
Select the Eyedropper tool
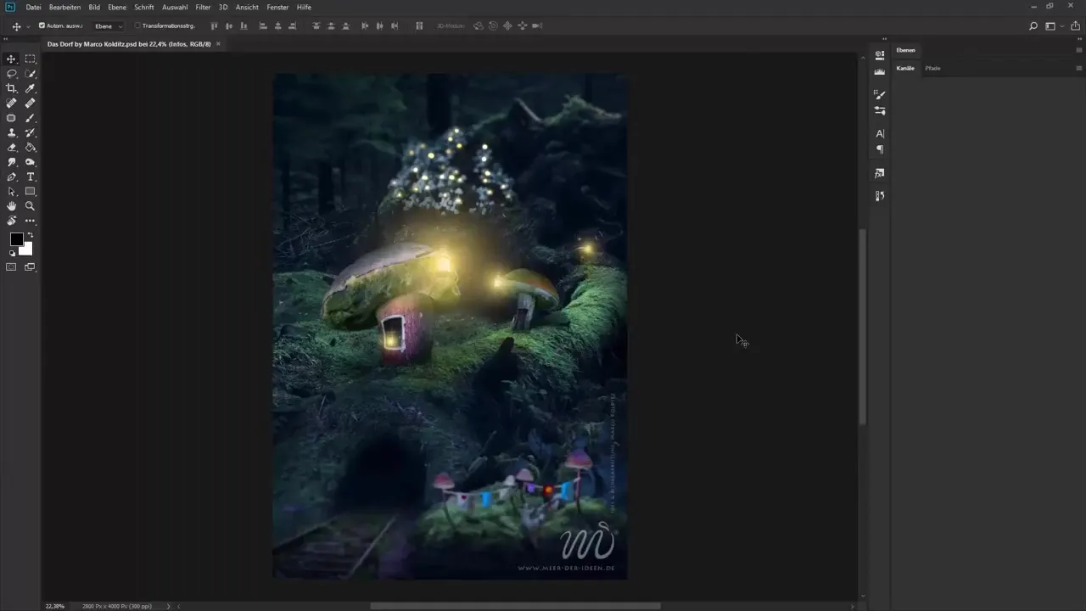coord(31,88)
